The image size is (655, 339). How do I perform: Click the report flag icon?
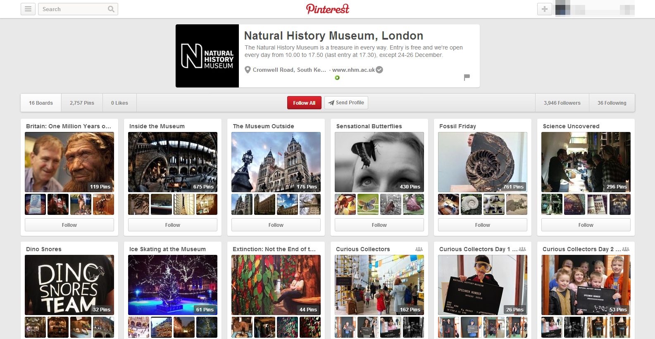467,77
